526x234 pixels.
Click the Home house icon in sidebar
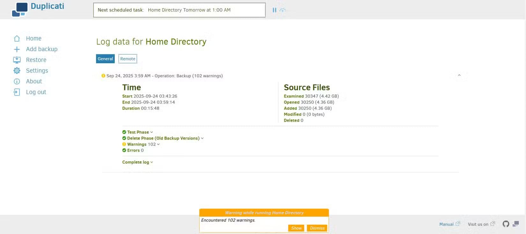[x=17, y=38]
